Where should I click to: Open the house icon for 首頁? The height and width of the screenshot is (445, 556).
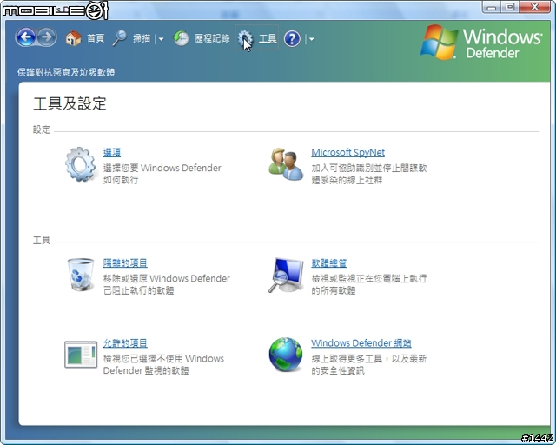[73, 38]
